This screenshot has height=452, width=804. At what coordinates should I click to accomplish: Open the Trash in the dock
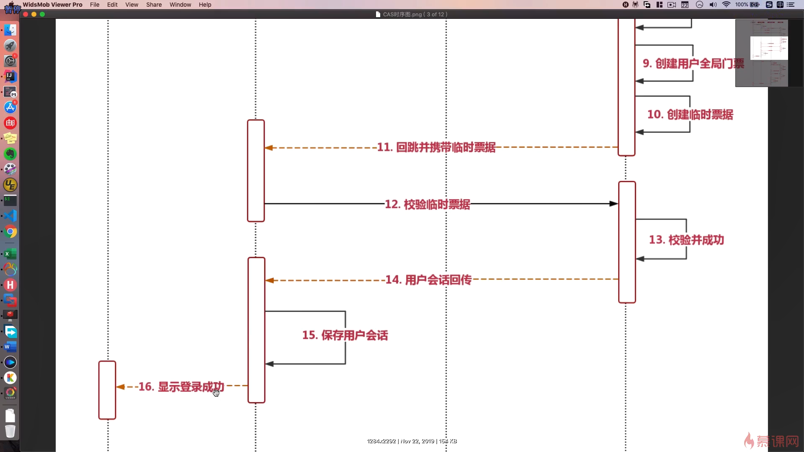(x=10, y=431)
